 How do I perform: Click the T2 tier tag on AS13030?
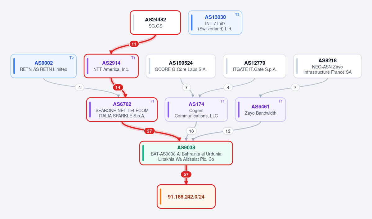(x=237, y=15)
